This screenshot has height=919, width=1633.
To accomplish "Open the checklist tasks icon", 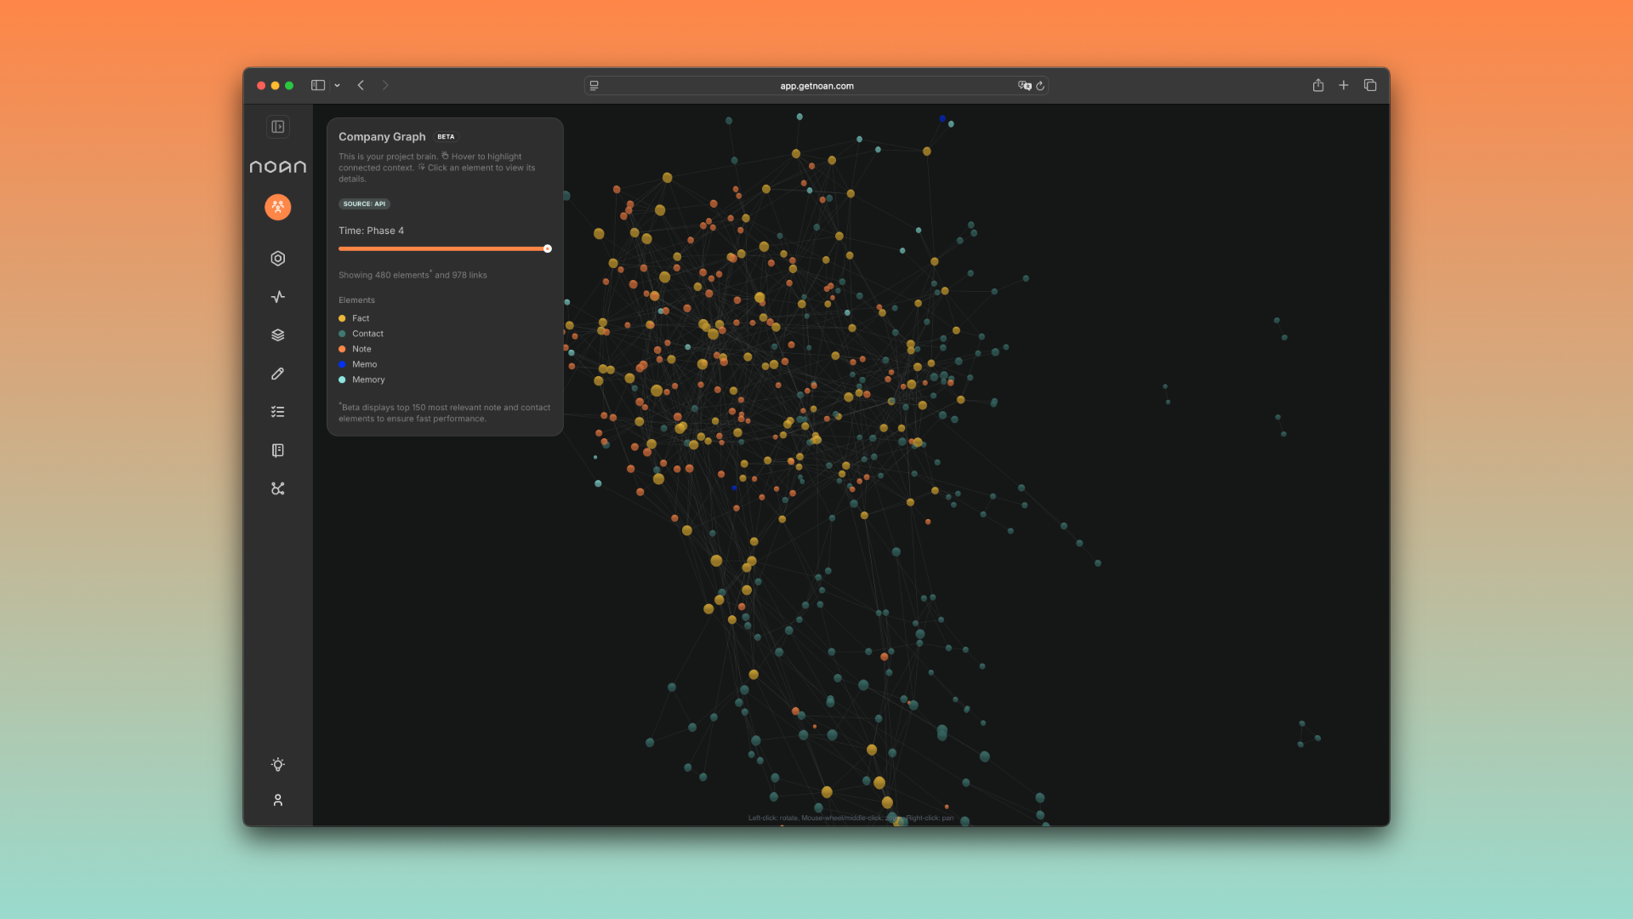I will (x=278, y=412).
